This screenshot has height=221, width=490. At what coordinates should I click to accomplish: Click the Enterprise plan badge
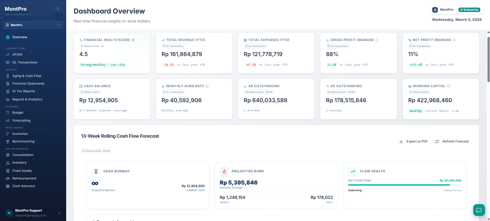point(469,10)
